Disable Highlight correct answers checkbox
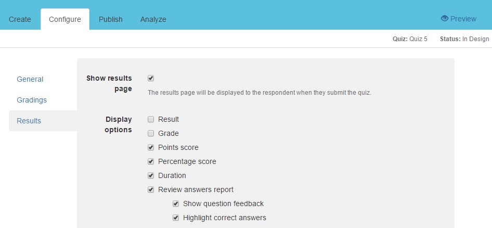The width and height of the screenshot is (492, 228). click(x=176, y=218)
